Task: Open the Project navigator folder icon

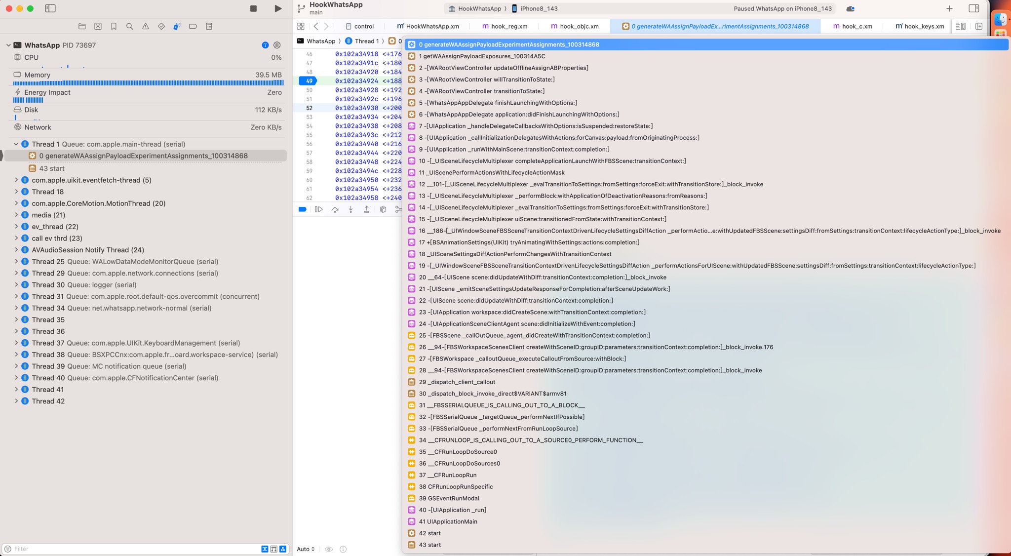Action: pos(82,26)
